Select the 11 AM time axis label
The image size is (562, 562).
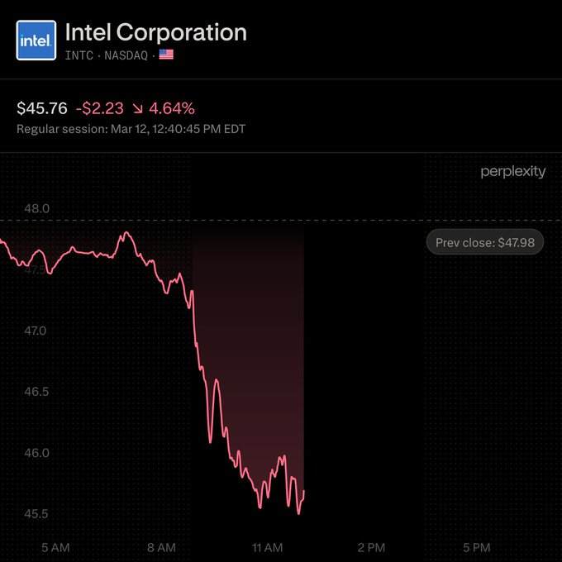267,547
